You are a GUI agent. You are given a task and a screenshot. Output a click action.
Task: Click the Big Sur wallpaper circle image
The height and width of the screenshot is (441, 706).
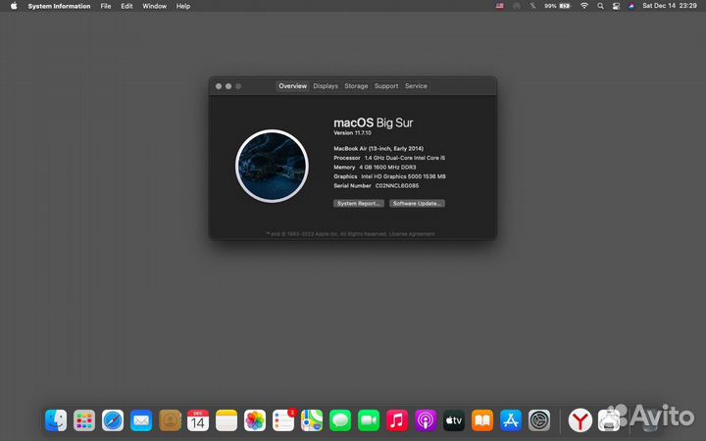click(x=272, y=166)
